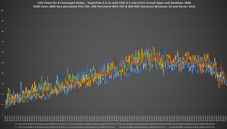Select legend entry text for hx-conv-02
The image size is (227, 129).
click(92, 124)
